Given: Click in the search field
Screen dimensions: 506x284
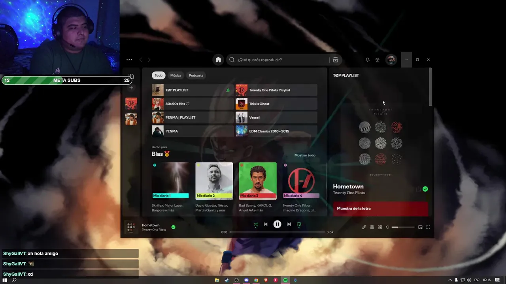Looking at the screenshot, I should tap(279, 60).
